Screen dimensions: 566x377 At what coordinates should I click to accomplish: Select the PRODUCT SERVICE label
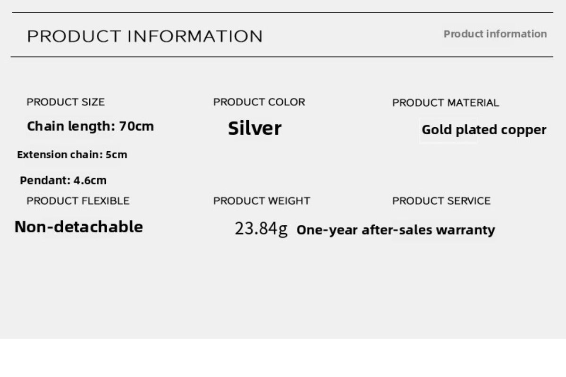pyautogui.click(x=441, y=201)
